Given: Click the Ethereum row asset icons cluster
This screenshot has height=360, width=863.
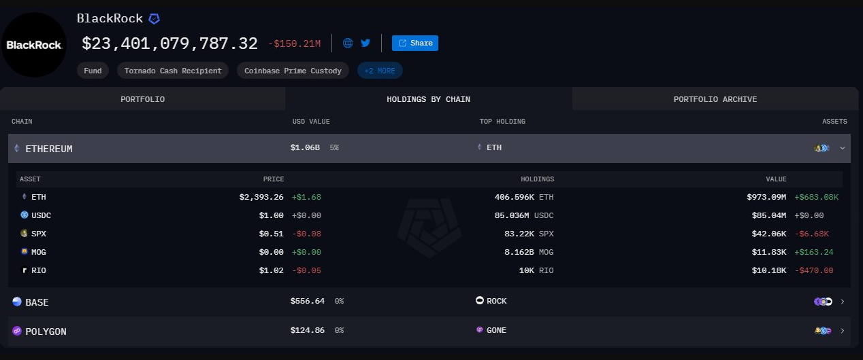Looking at the screenshot, I should [821, 148].
